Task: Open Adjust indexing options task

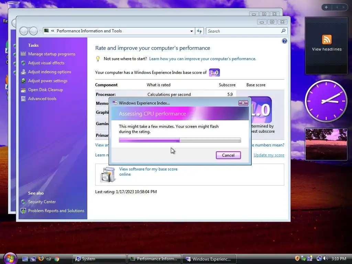Action: click(49, 72)
